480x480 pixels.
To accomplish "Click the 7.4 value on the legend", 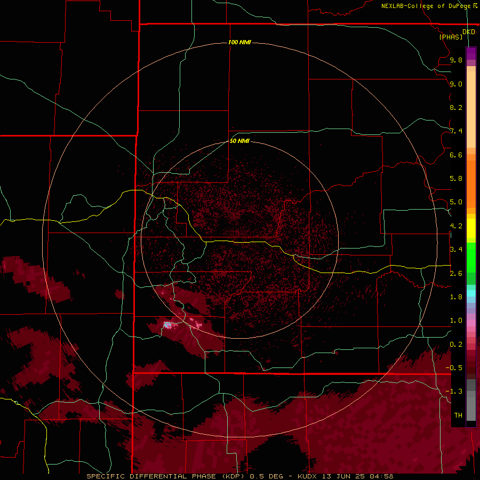I will (456, 131).
